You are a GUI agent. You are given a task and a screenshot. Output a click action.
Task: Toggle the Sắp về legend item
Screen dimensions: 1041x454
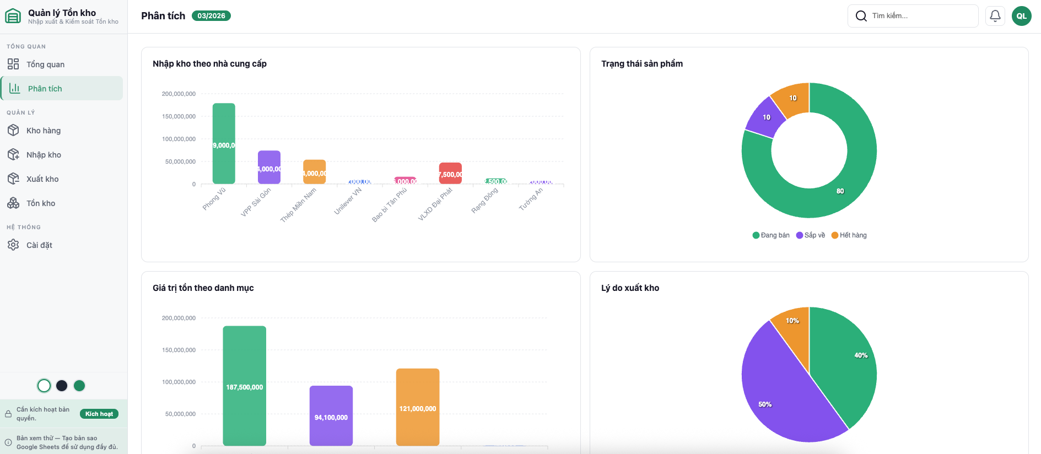(811, 235)
